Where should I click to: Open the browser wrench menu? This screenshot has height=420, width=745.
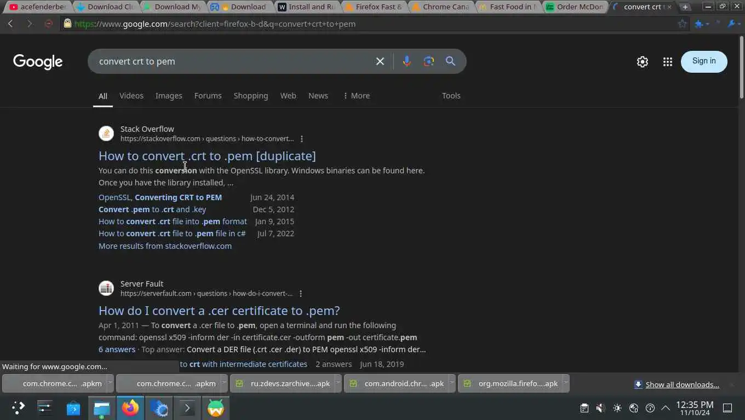tap(733, 24)
